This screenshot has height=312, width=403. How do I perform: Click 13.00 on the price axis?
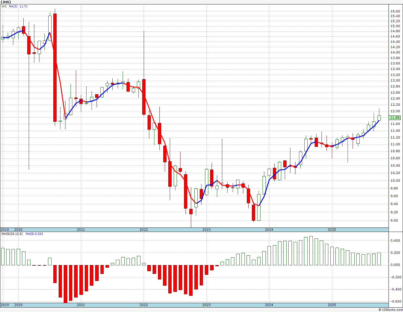(395, 80)
